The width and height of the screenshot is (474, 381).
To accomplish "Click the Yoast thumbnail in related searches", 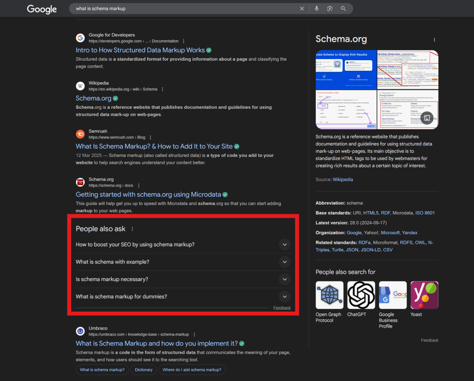I will click(x=424, y=295).
